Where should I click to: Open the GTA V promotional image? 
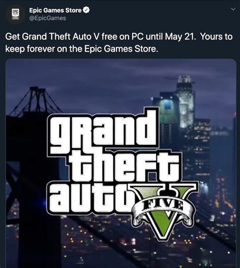121,164
